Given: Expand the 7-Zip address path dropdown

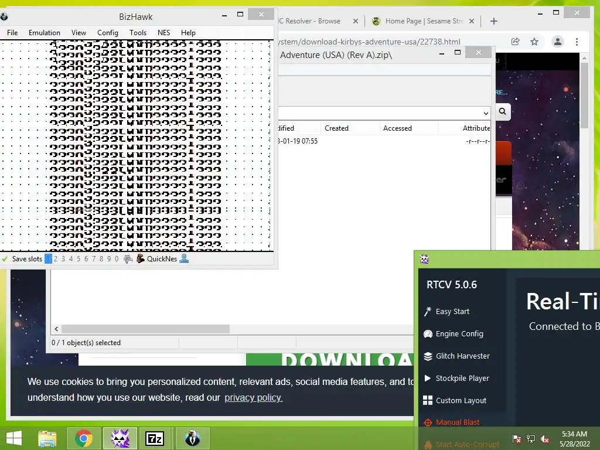Looking at the screenshot, I should pos(486,113).
